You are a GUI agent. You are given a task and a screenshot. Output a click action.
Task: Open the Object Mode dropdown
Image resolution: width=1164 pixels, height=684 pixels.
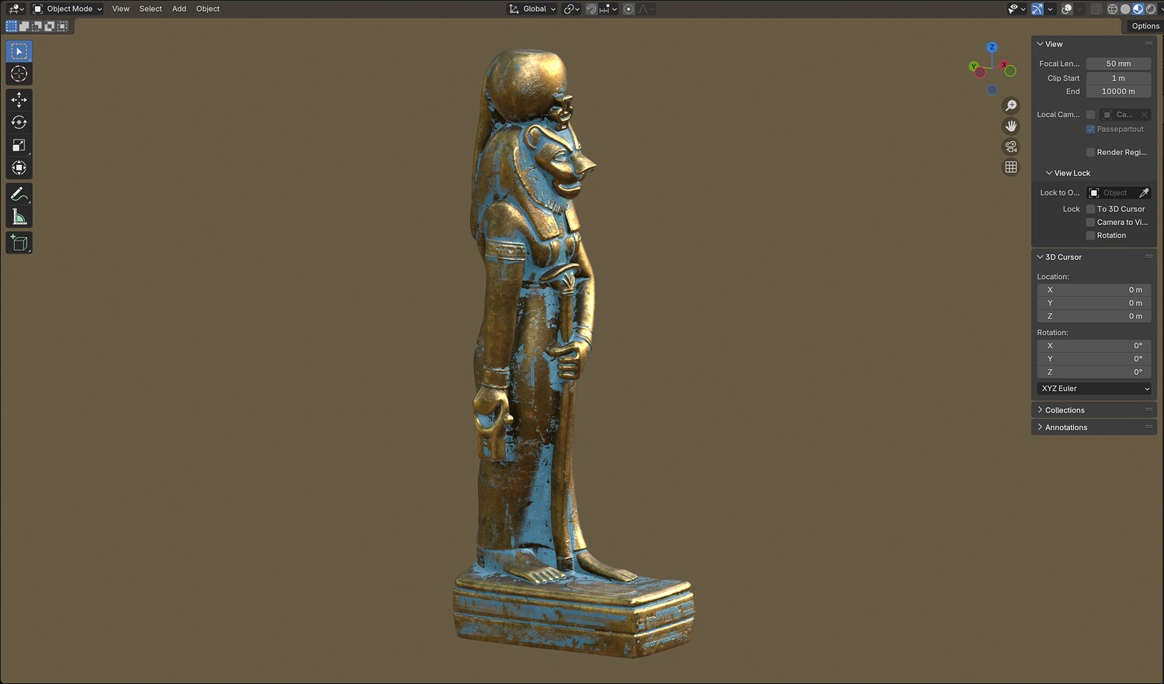pos(68,9)
